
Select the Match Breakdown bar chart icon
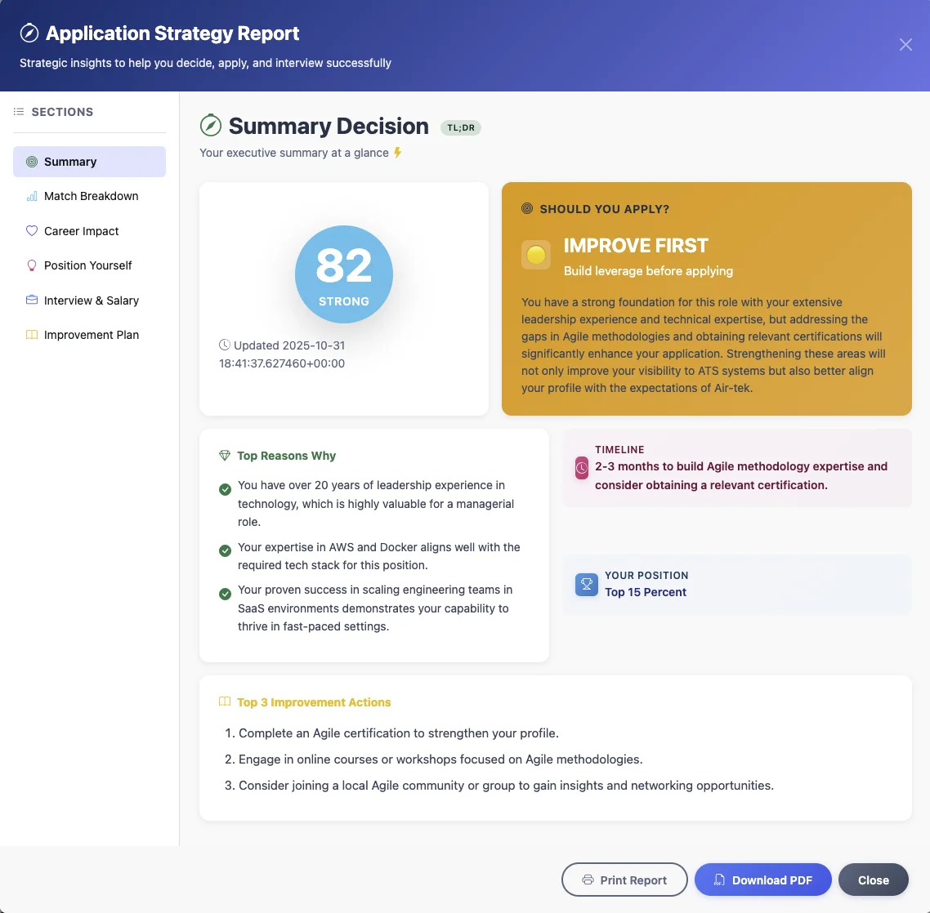(x=33, y=196)
